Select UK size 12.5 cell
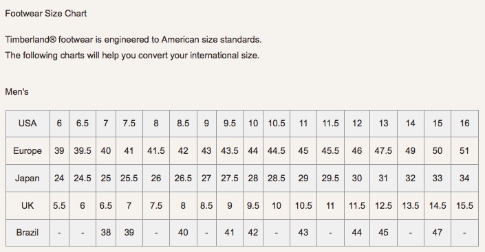This screenshot has height=252, width=485. (x=383, y=206)
